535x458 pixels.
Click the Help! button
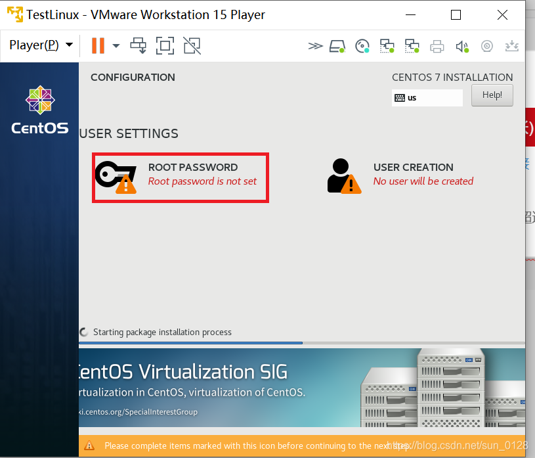click(x=492, y=95)
